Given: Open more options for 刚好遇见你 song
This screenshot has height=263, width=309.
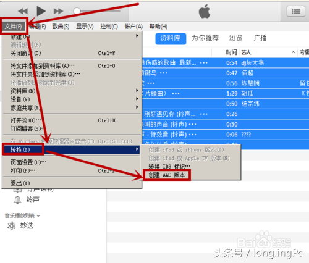Looking at the screenshot, I should [x=204, y=114].
